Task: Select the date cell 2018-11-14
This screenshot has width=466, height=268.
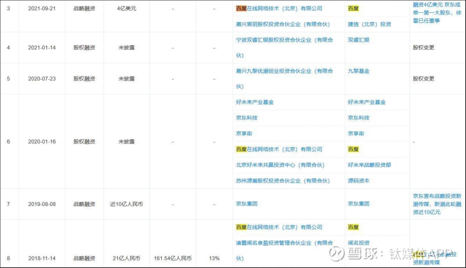Action: (42, 259)
